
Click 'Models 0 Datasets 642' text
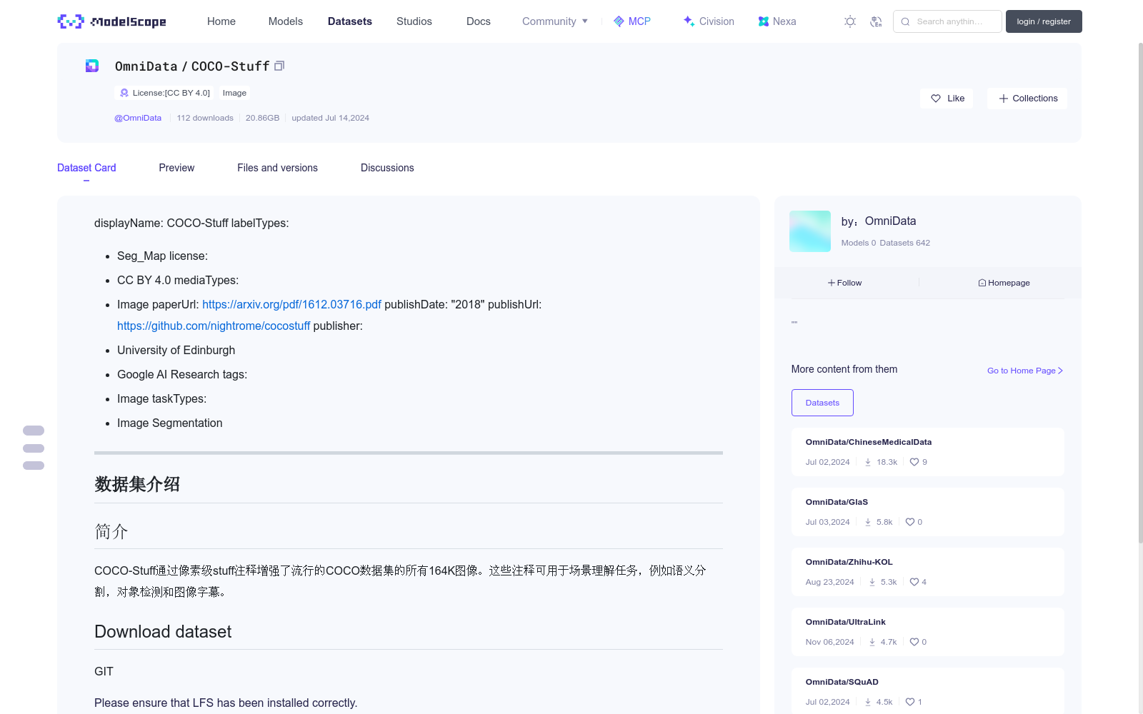click(886, 243)
